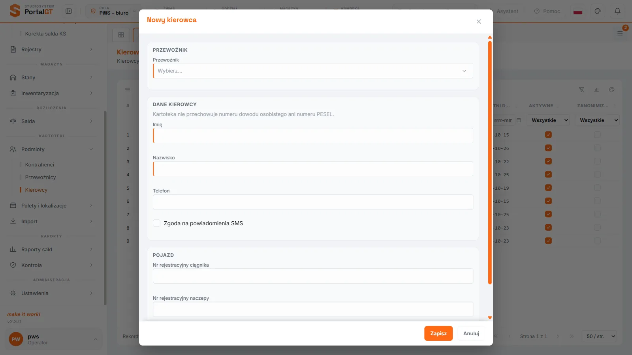Toggle the sidebar collapse icon

tap(69, 11)
